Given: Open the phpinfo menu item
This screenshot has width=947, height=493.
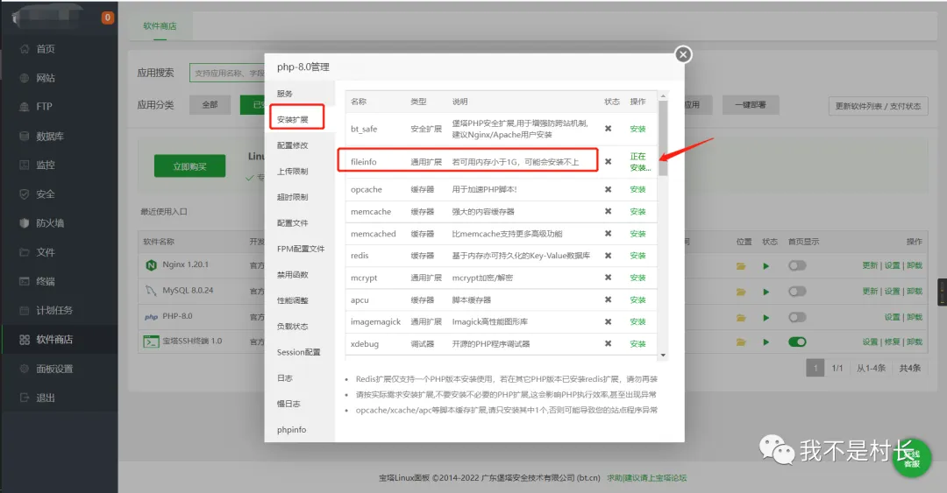Looking at the screenshot, I should pos(290,430).
